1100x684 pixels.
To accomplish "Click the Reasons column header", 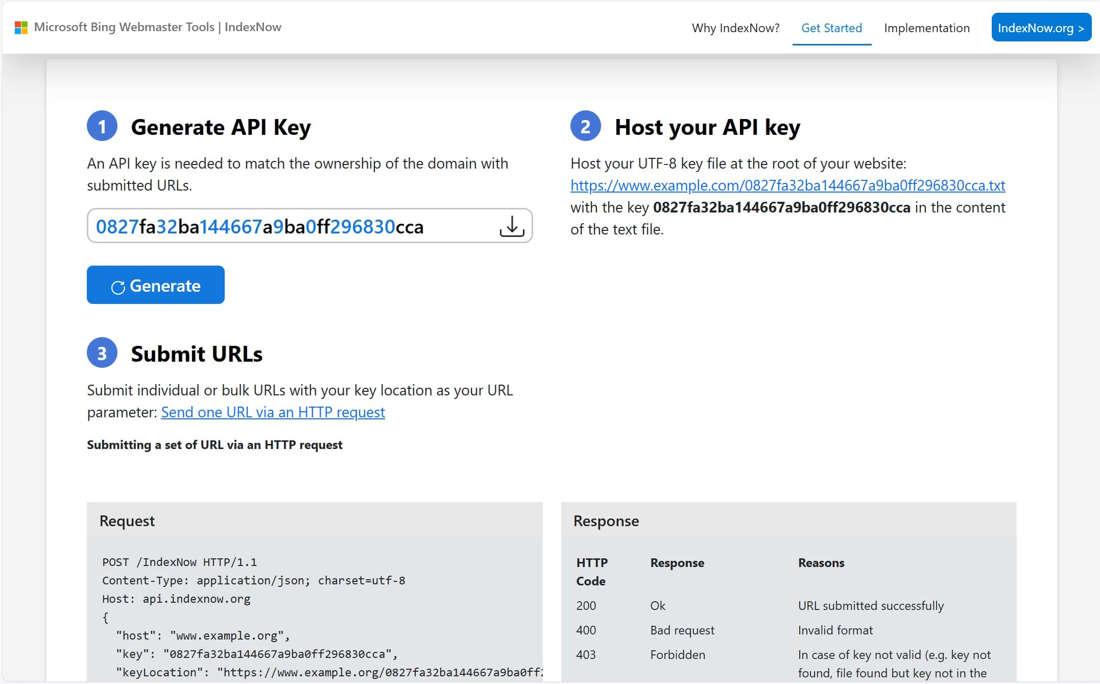I will (821, 563).
